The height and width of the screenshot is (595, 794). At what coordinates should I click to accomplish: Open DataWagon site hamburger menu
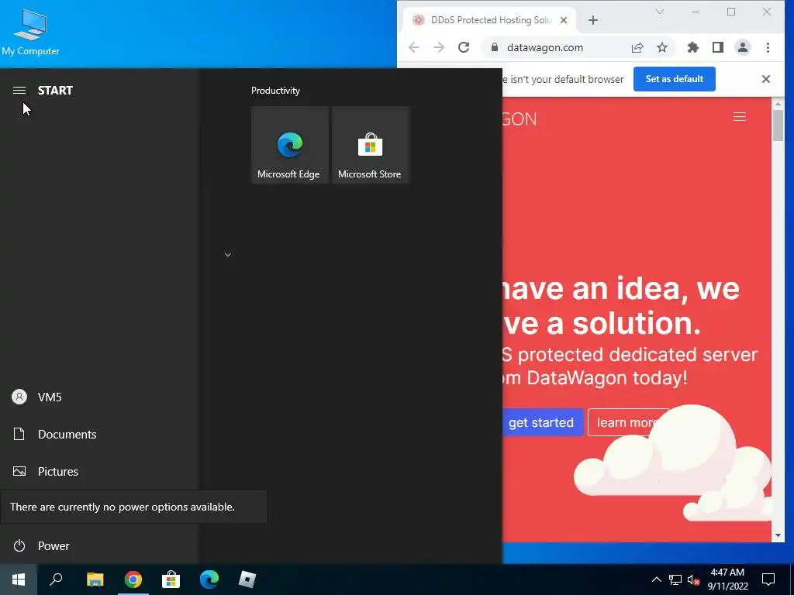click(739, 117)
